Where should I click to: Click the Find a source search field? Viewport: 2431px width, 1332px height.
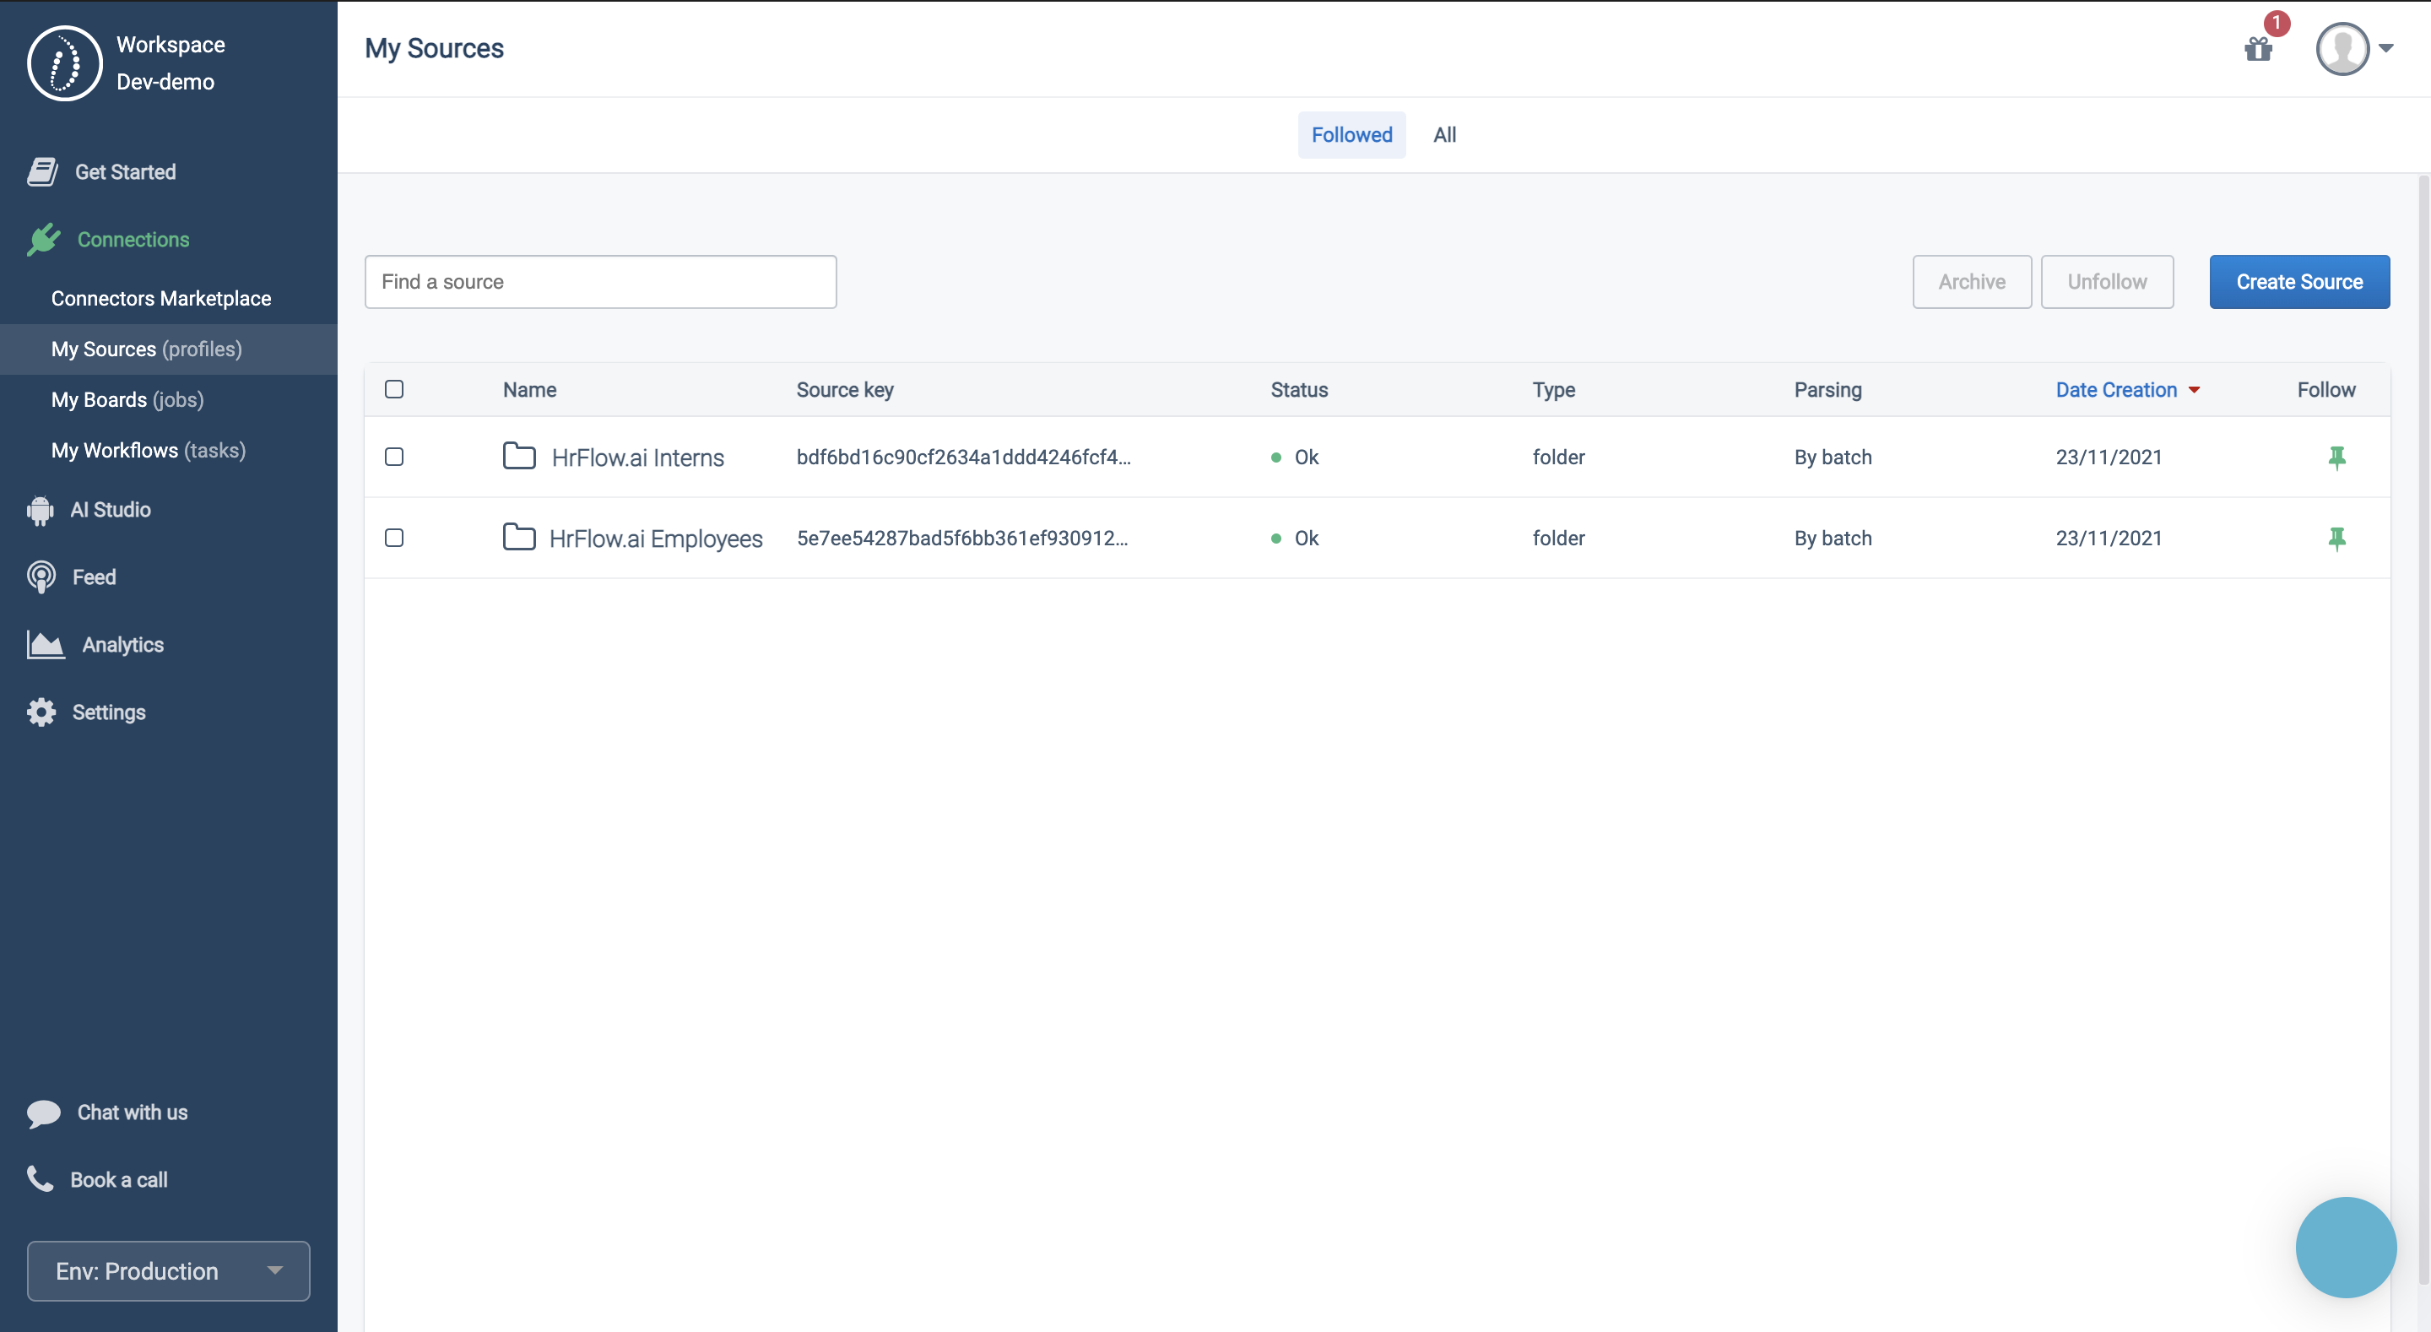point(600,281)
